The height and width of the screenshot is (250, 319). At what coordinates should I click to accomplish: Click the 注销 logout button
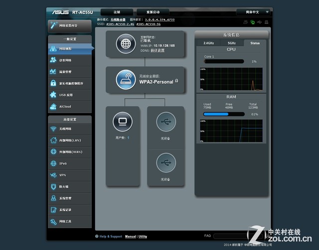pyautogui.click(x=117, y=12)
